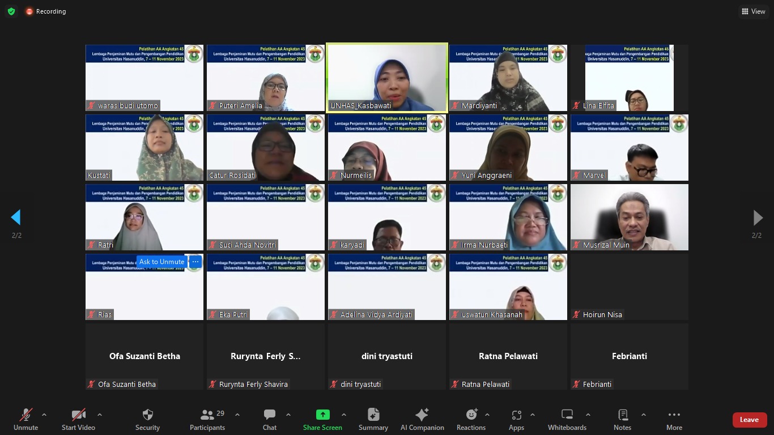
Task: Open the meeting Summary
Action: 373,420
